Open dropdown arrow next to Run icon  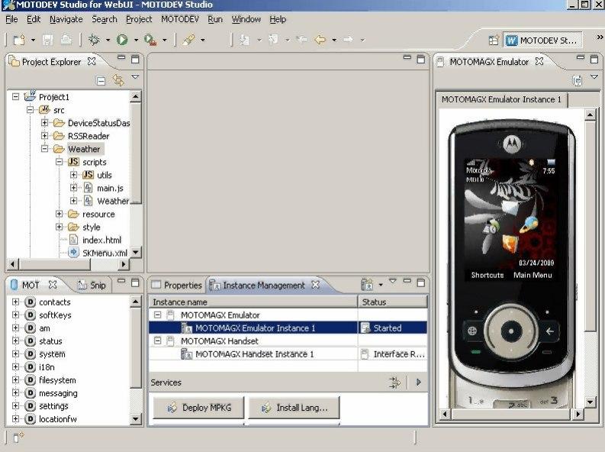coord(136,40)
